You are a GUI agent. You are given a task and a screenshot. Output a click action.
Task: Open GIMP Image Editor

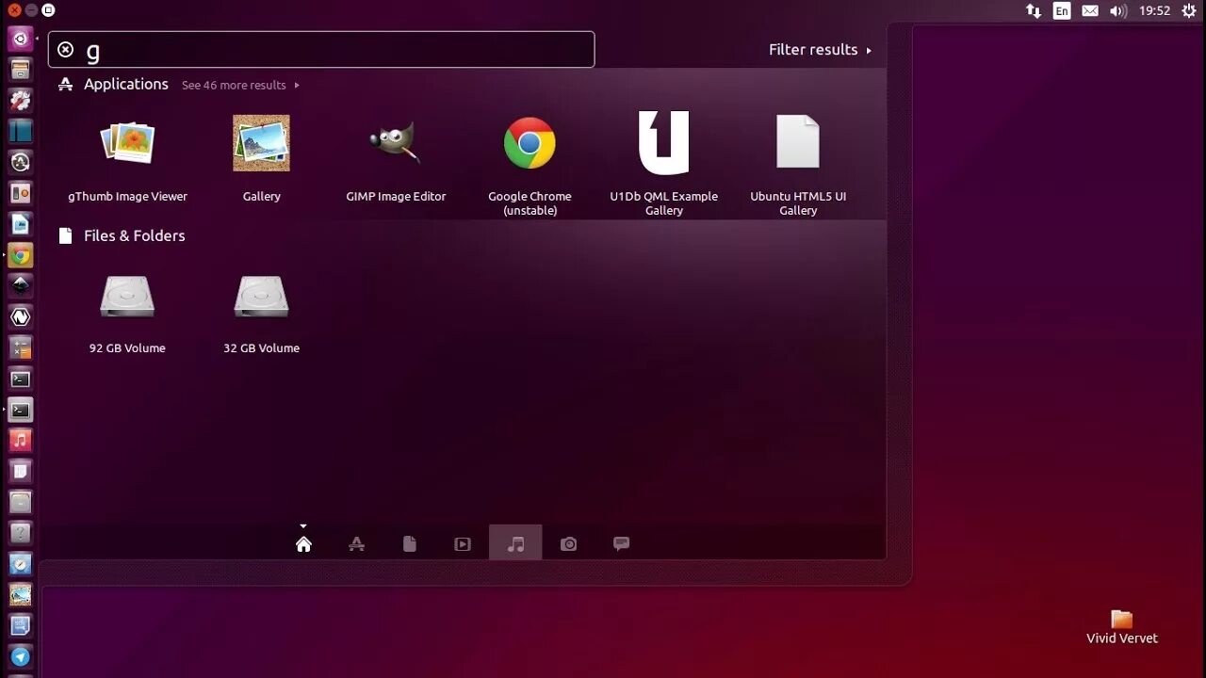coord(396,158)
